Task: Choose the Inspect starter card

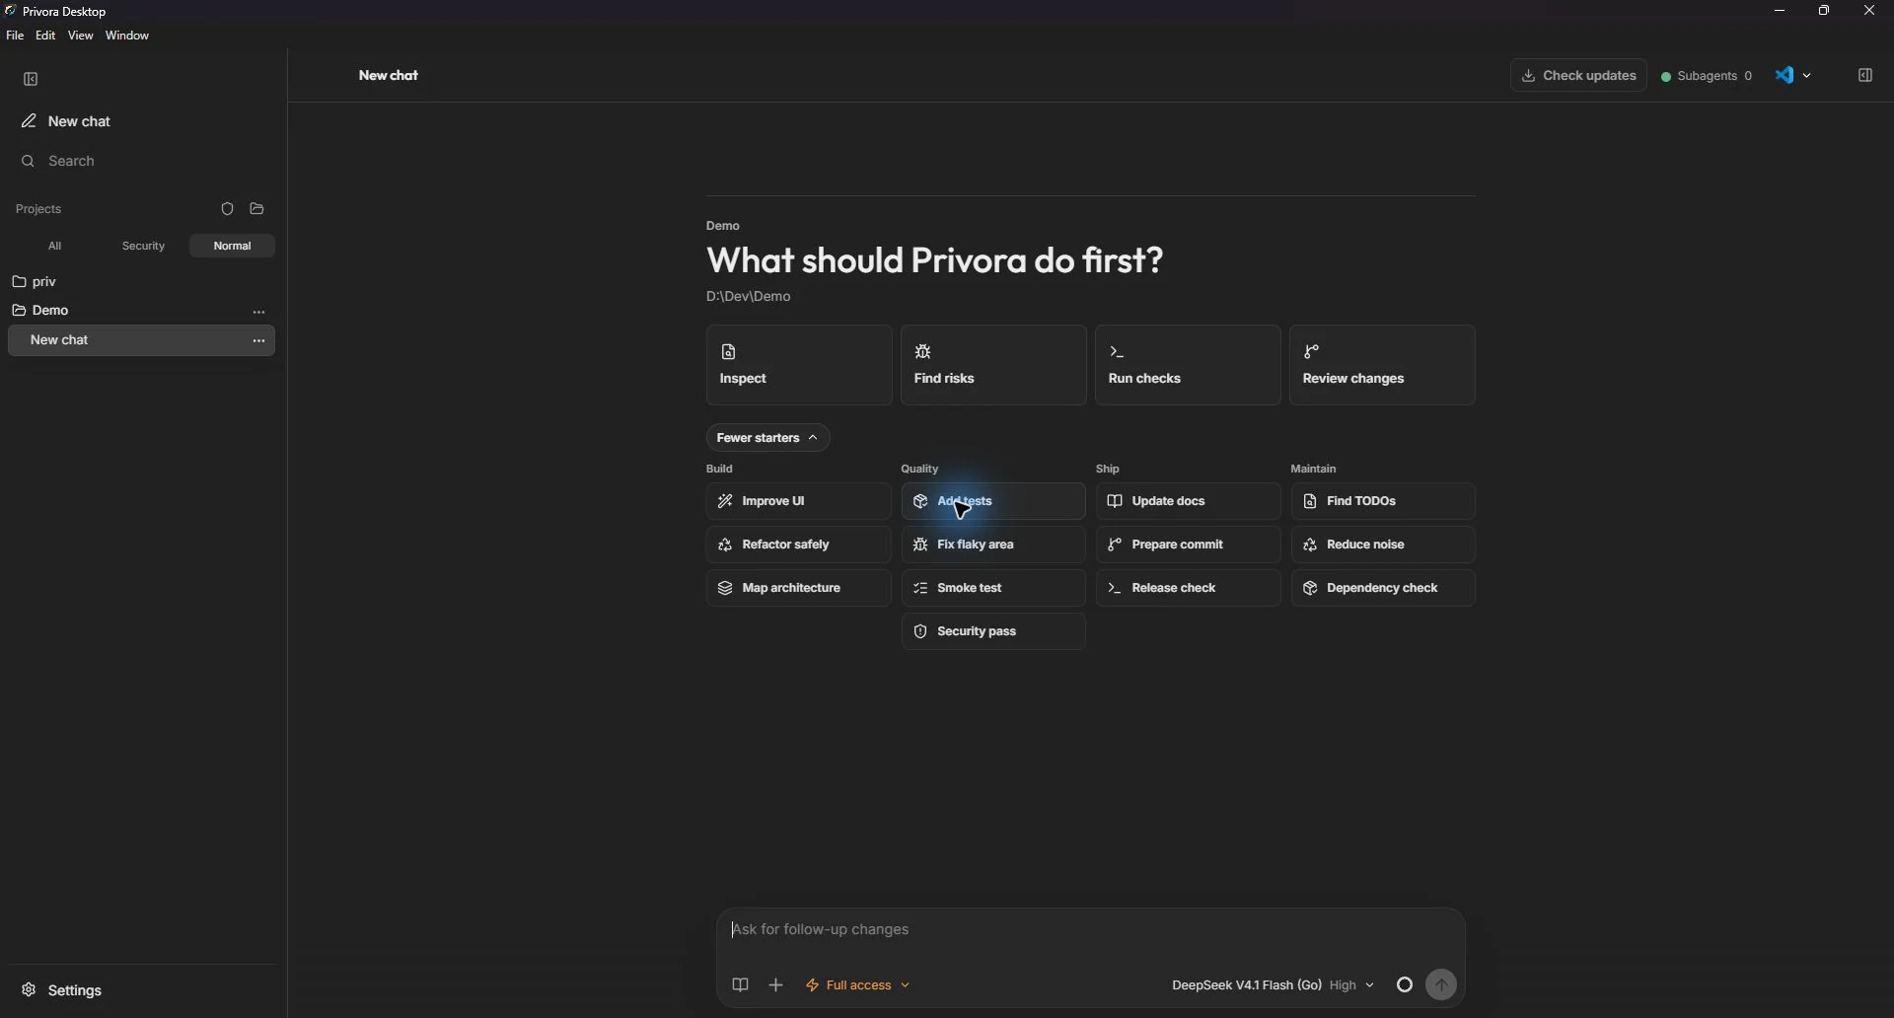Action: [x=799, y=366]
